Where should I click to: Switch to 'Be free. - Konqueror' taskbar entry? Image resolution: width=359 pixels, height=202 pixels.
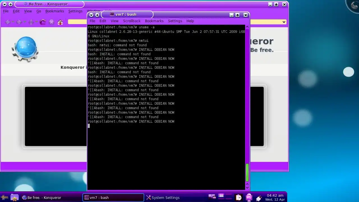click(51, 198)
